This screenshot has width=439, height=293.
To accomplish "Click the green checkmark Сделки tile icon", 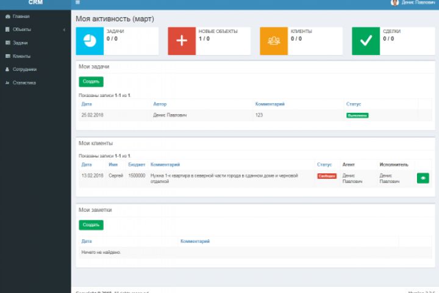I will tap(366, 41).
